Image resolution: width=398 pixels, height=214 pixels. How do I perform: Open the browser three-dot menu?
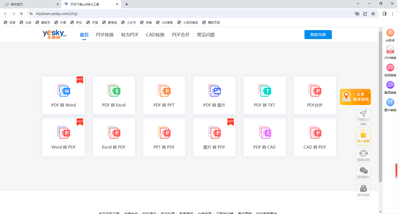pyautogui.click(x=392, y=14)
